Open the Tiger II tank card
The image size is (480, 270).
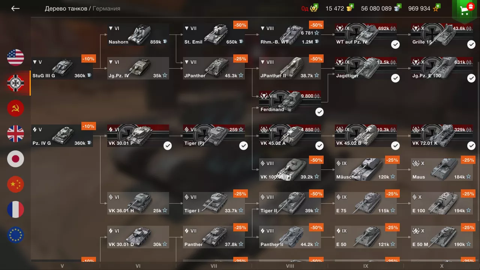tap(290, 203)
